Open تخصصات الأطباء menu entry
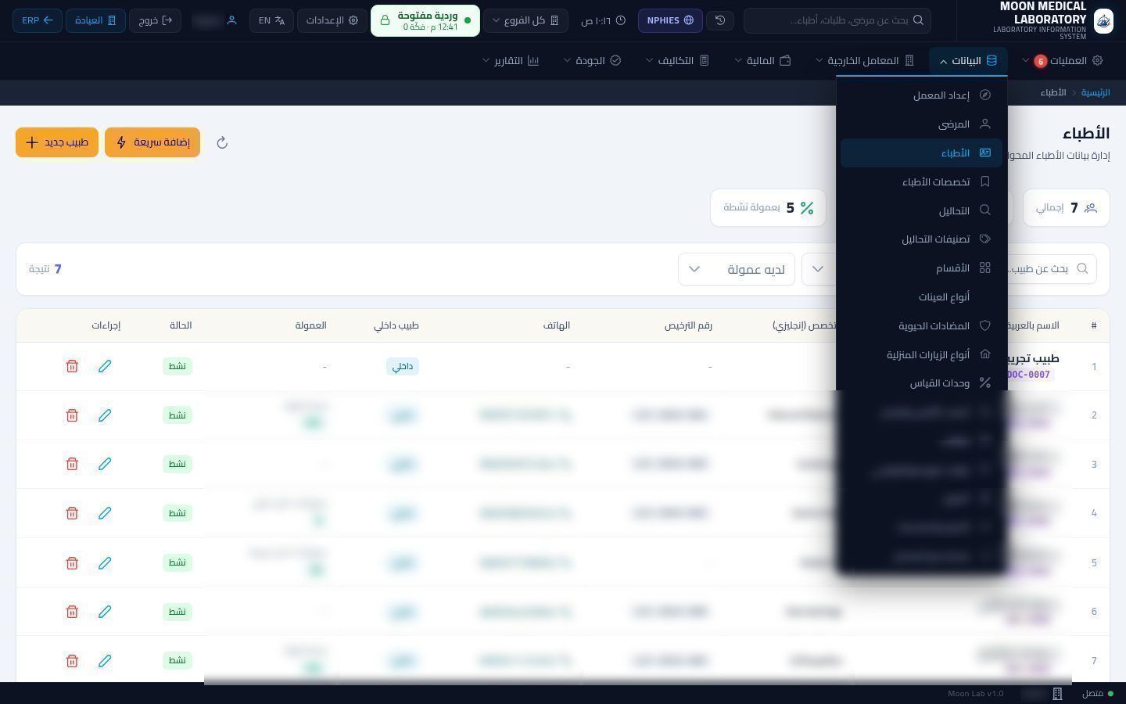Viewport: 1126px width, 704px height. tap(921, 181)
